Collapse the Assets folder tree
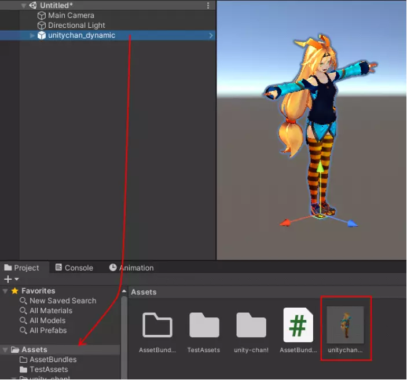 pyautogui.click(x=5, y=350)
